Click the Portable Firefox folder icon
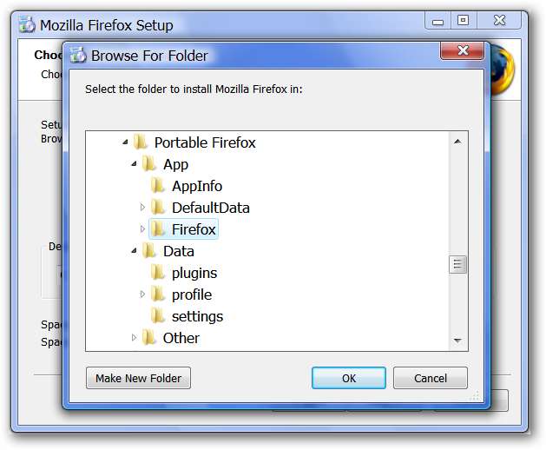This screenshot has width=546, height=450. (x=141, y=142)
